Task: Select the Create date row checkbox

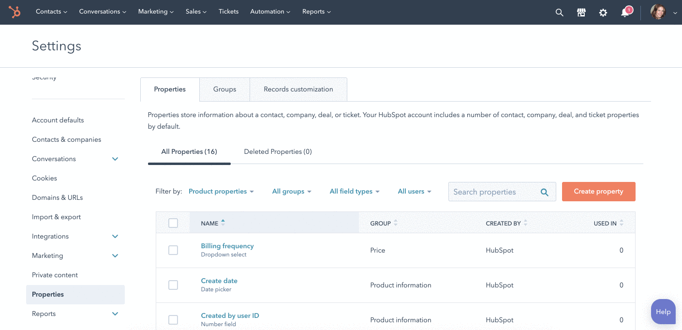Action: click(173, 285)
